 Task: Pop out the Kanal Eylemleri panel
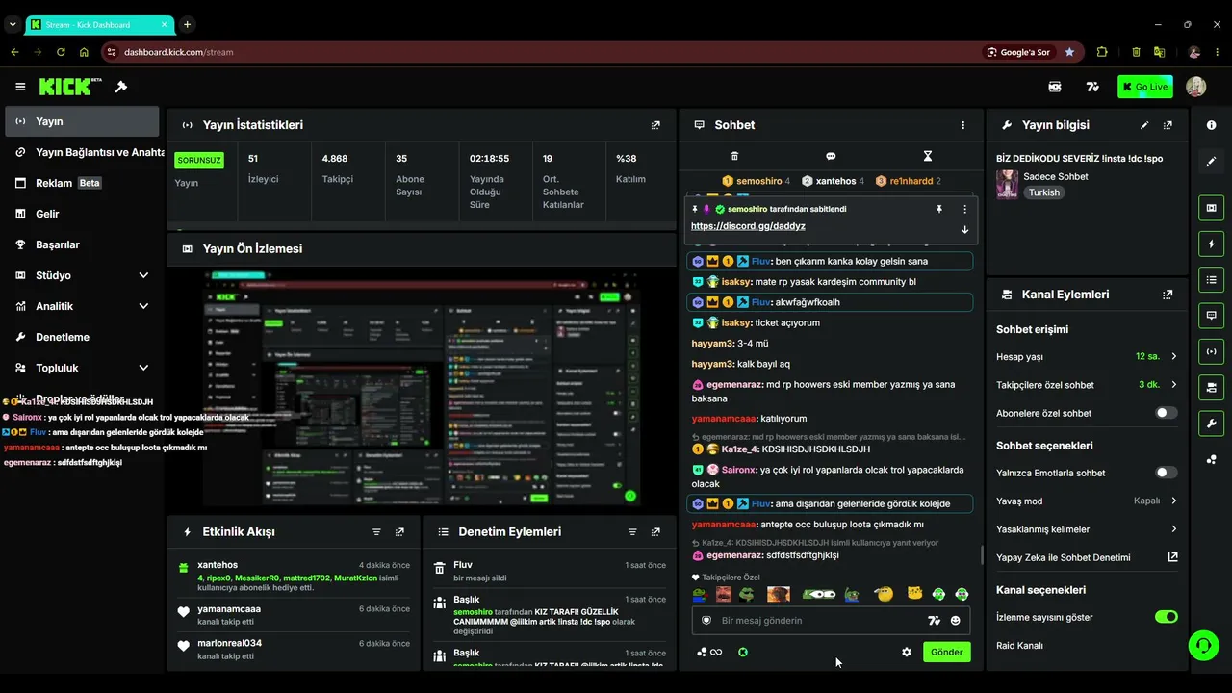1168,295
